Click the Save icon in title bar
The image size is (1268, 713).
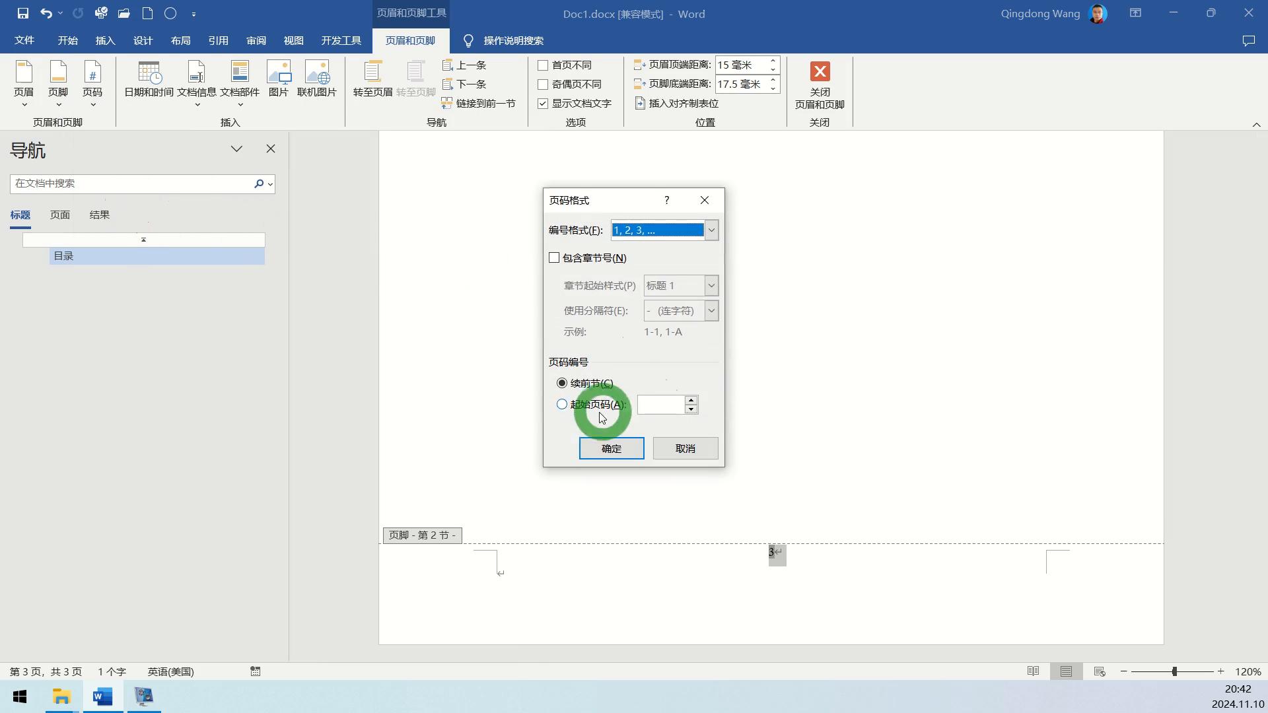[23, 13]
